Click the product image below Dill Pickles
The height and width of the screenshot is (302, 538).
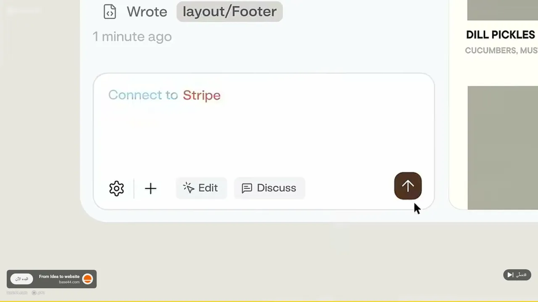[503, 148]
